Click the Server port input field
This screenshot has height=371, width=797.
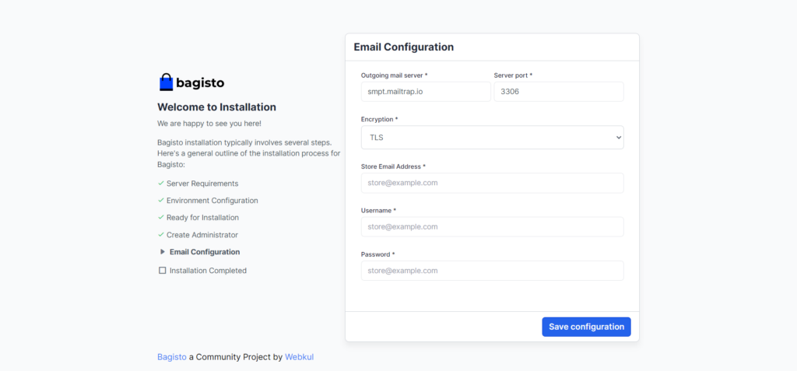(x=558, y=92)
